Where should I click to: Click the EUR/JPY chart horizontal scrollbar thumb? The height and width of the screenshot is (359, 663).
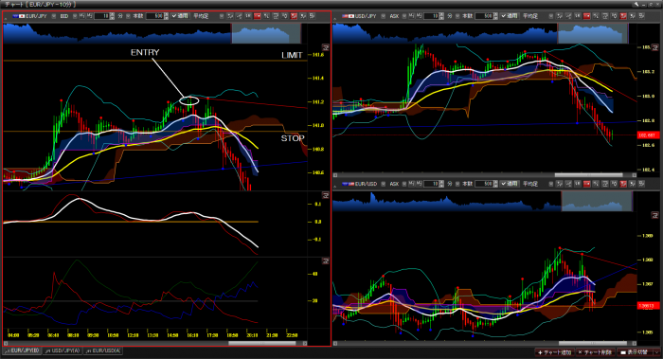pos(262,343)
